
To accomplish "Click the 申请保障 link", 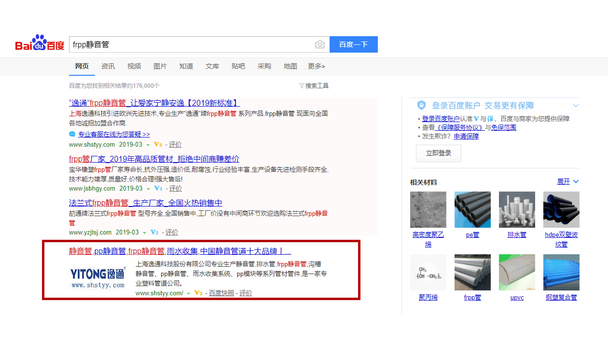I will [466, 136].
